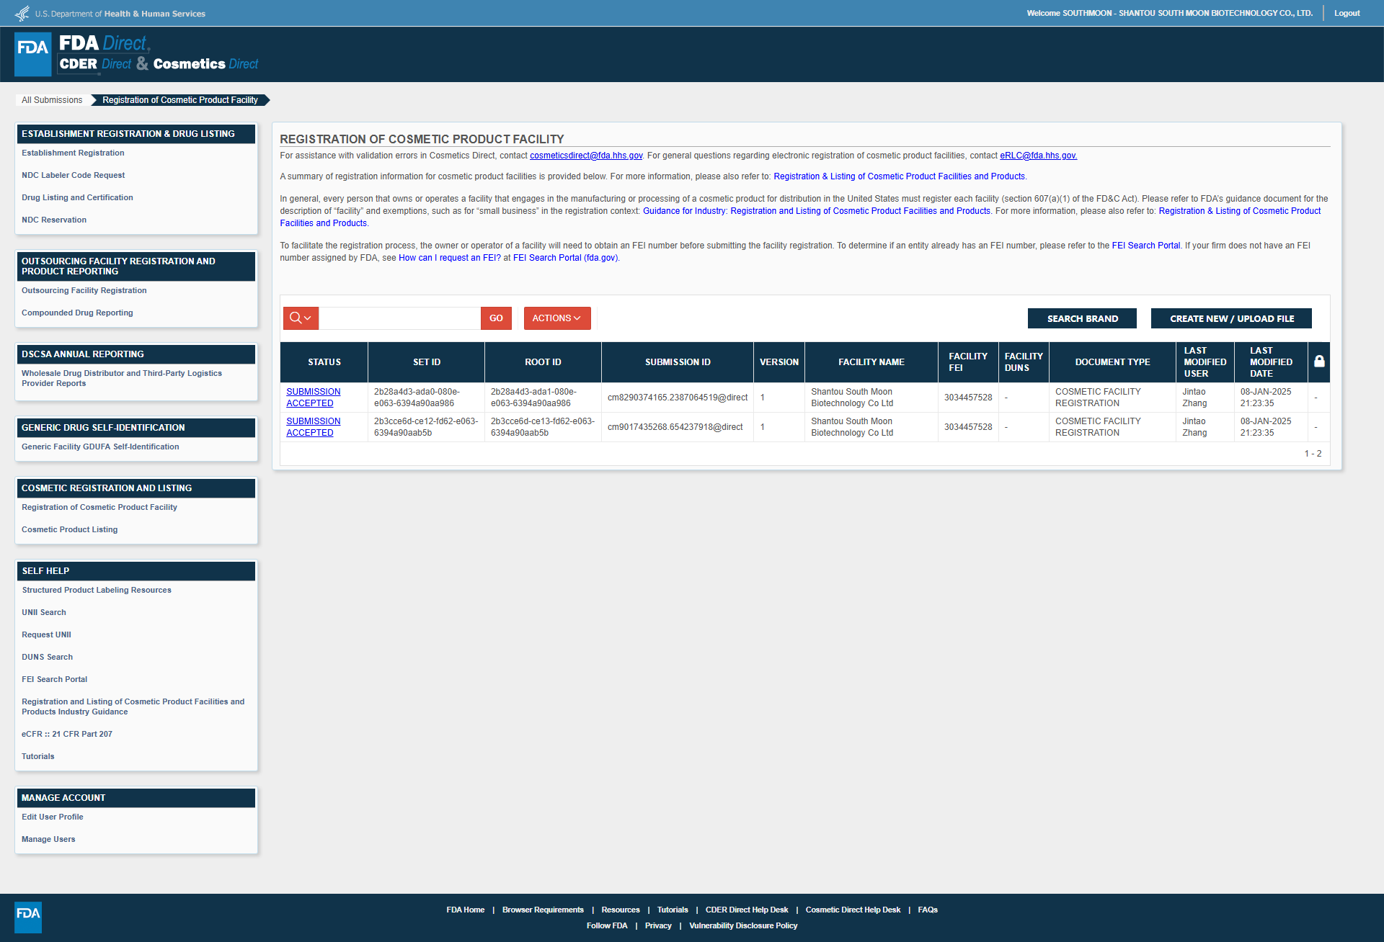
Task: Click the FDA logo in header
Action: pyautogui.click(x=33, y=54)
